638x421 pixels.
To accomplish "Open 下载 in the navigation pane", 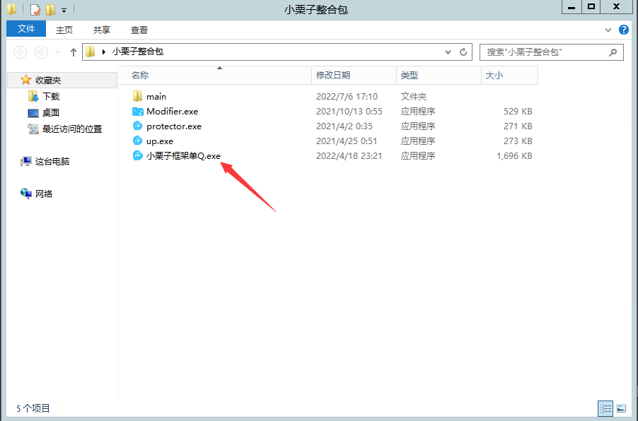I will pos(51,96).
